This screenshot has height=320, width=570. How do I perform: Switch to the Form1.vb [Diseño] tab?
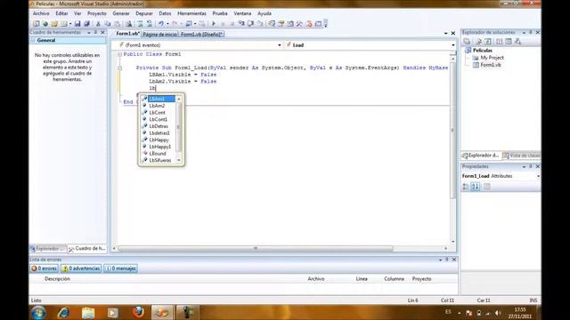tap(201, 34)
